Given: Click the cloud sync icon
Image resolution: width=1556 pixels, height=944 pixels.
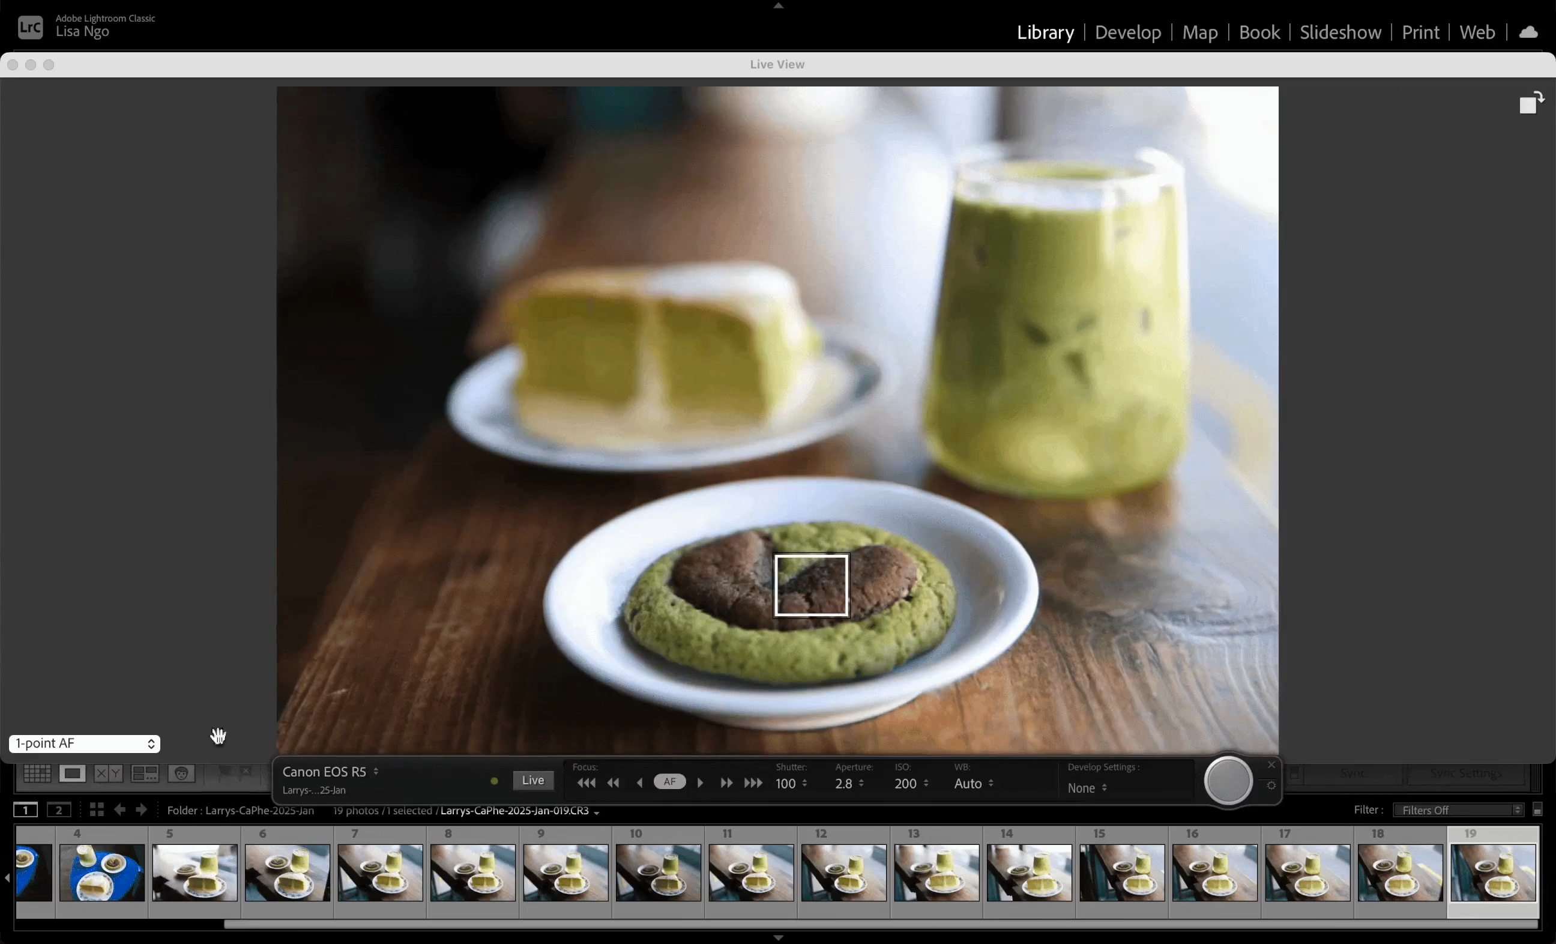Looking at the screenshot, I should pos(1528,32).
